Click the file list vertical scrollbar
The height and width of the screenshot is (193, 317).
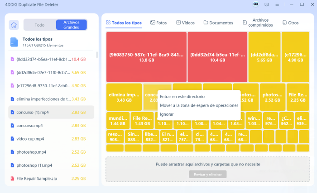pos(97,55)
